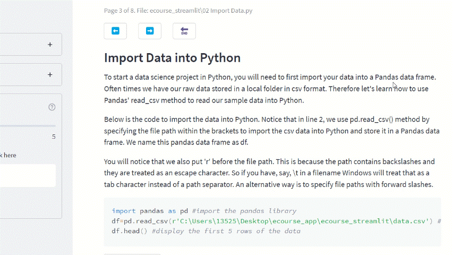The image size is (453, 255).
Task: Expand the second sidebar section plus
Action: tap(50, 75)
